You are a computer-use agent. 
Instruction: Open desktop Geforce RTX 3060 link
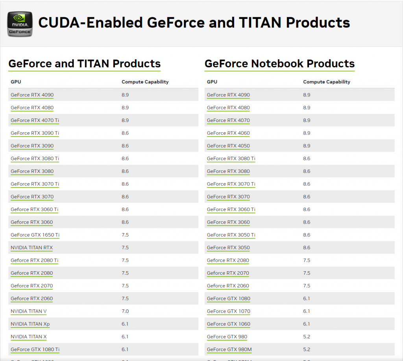(32, 222)
